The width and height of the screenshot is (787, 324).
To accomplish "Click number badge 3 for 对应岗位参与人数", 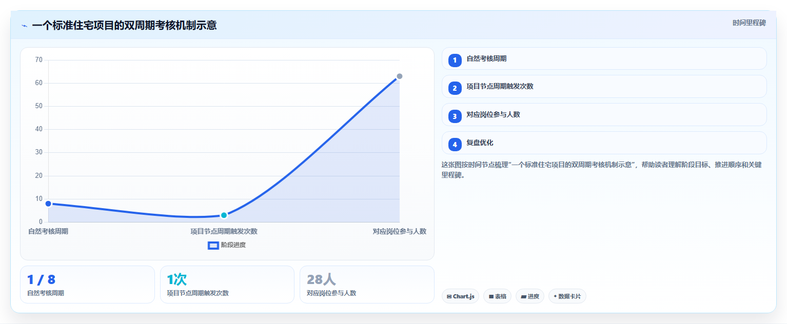I will pos(455,116).
